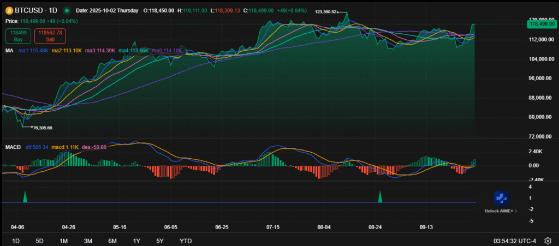The image size is (559, 246).
Task: Choose the 6M time range
Action: (x=112, y=241)
